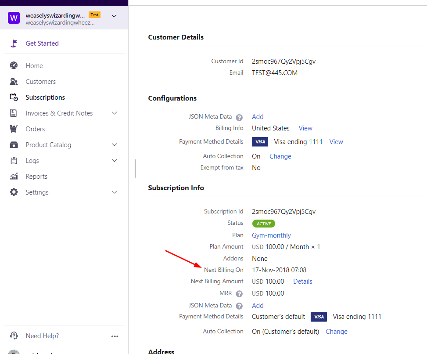Click the Orders shopping cart icon
The image size is (427, 354).
point(14,129)
